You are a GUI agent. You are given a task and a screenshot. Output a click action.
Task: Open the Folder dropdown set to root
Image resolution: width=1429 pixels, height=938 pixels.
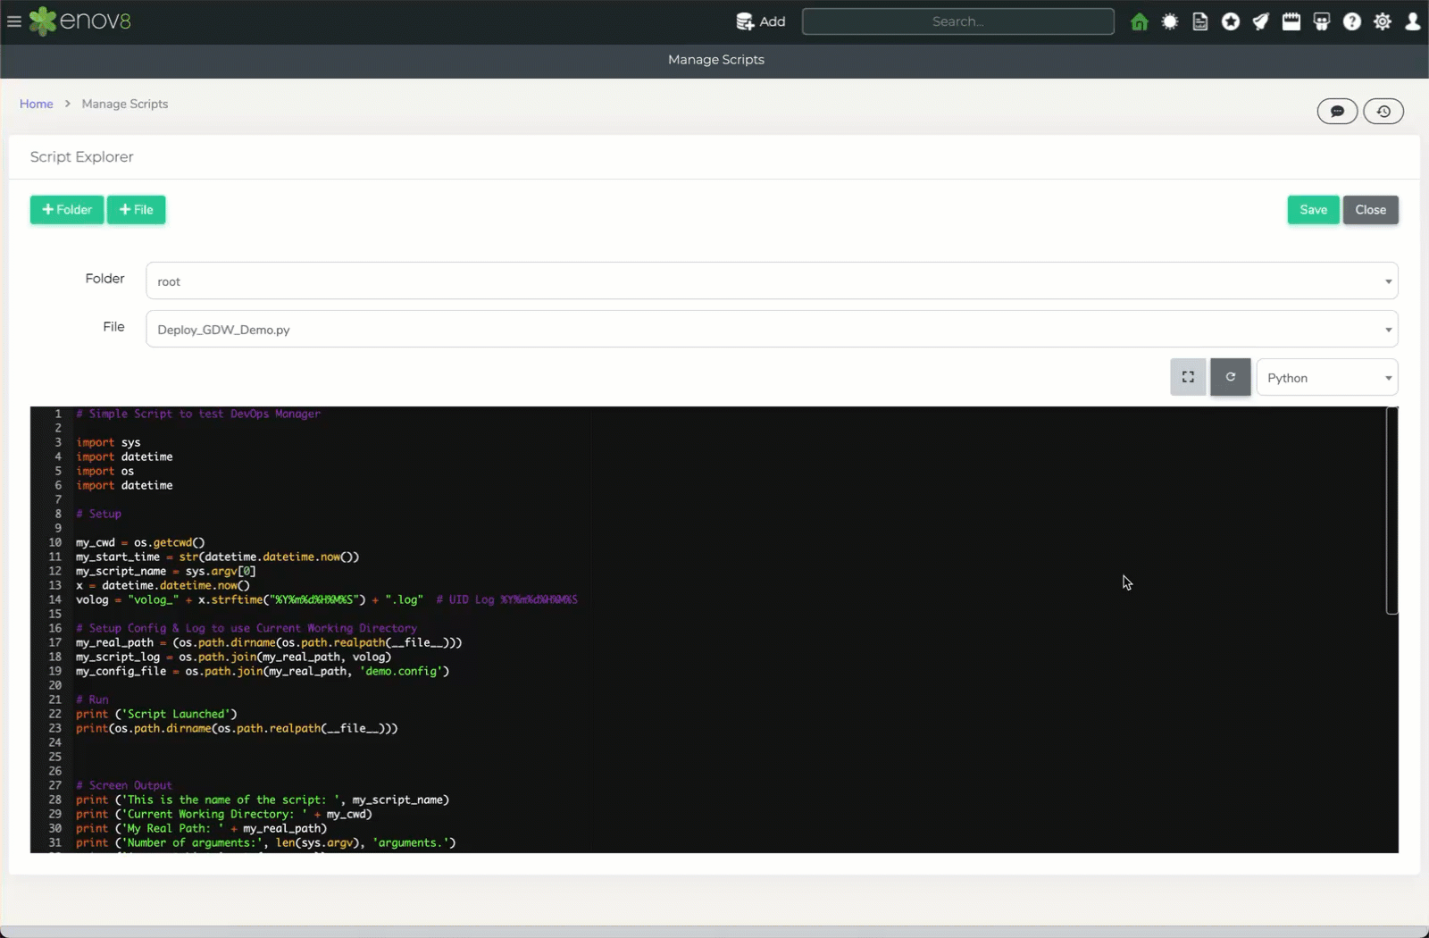click(x=772, y=281)
